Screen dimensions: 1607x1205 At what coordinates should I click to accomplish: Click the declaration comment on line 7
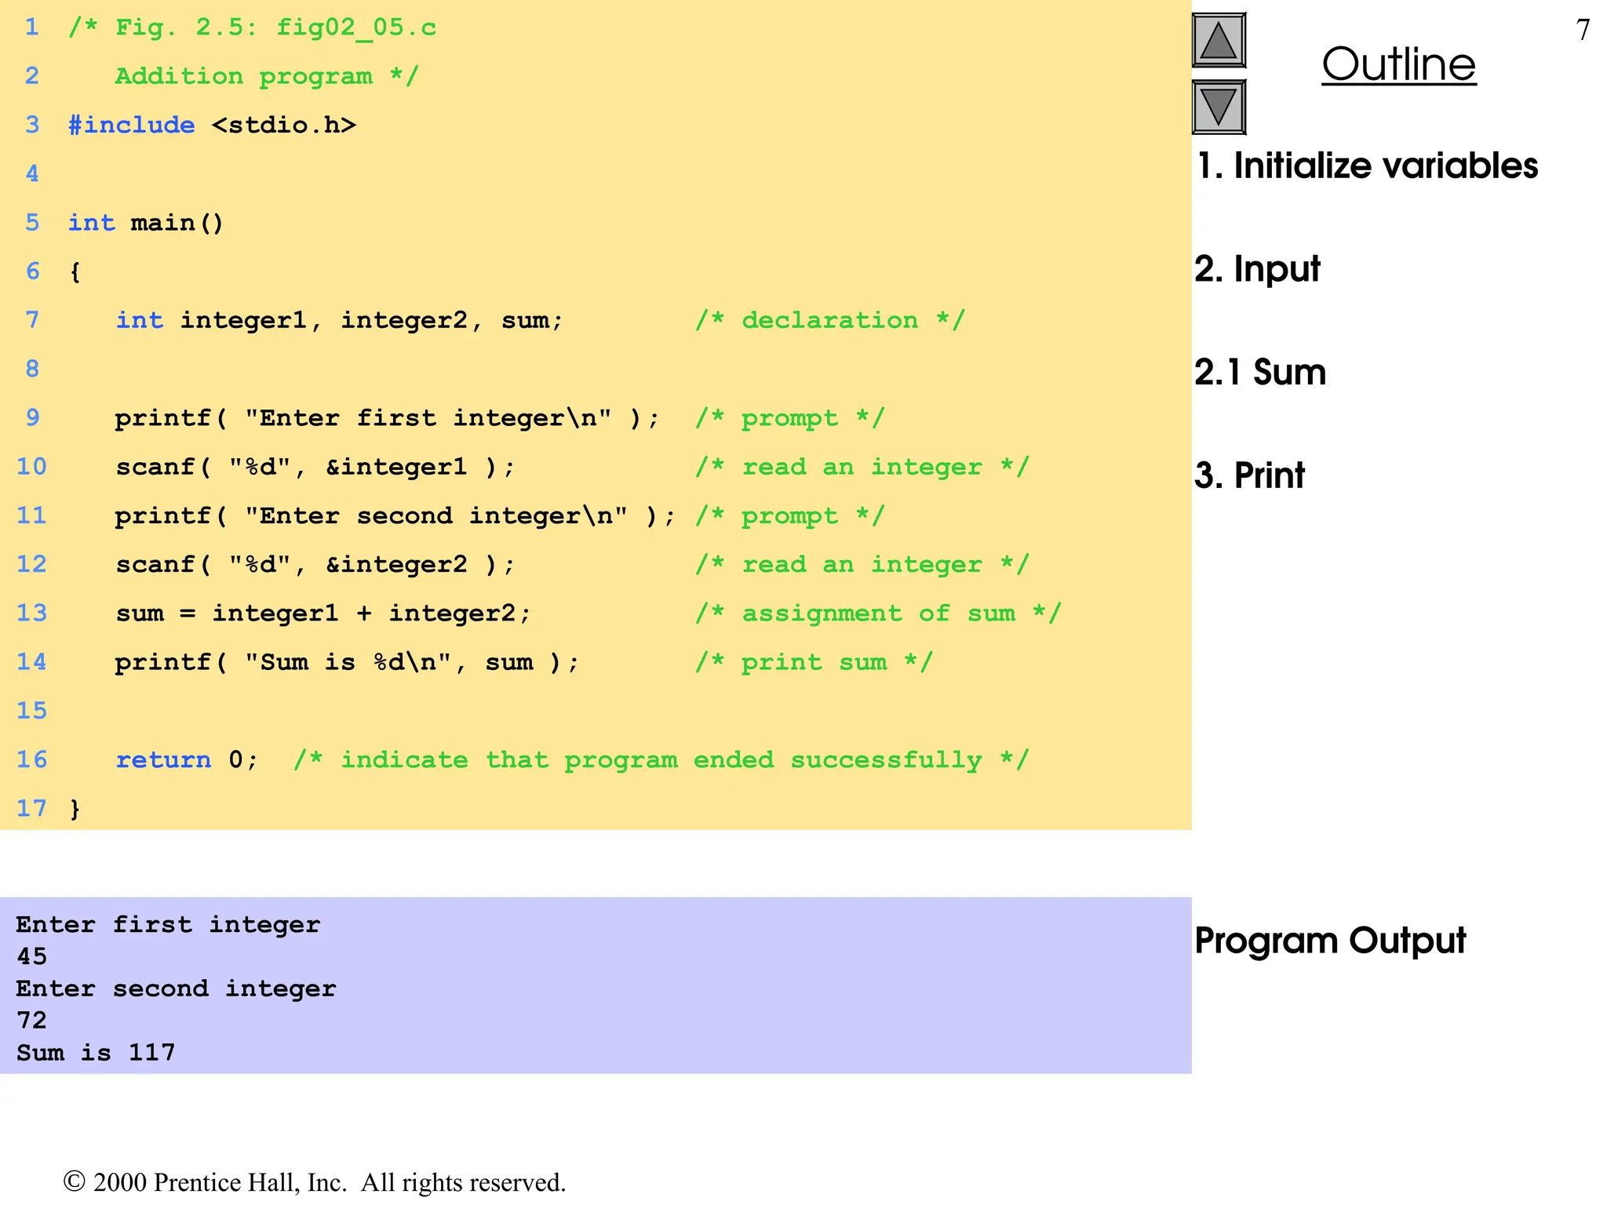coord(829,320)
